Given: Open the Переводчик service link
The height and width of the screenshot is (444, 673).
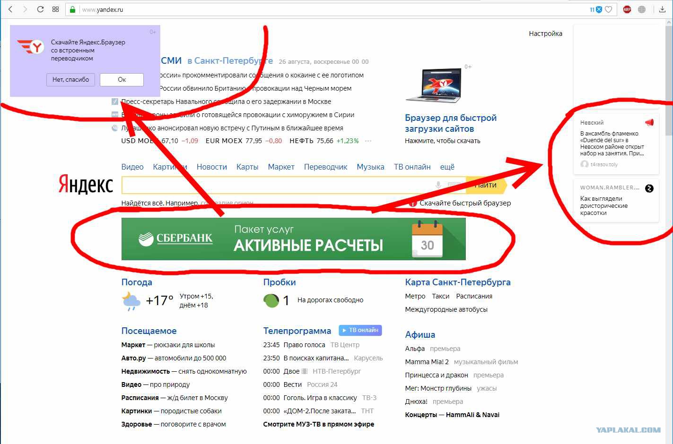Looking at the screenshot, I should [325, 167].
